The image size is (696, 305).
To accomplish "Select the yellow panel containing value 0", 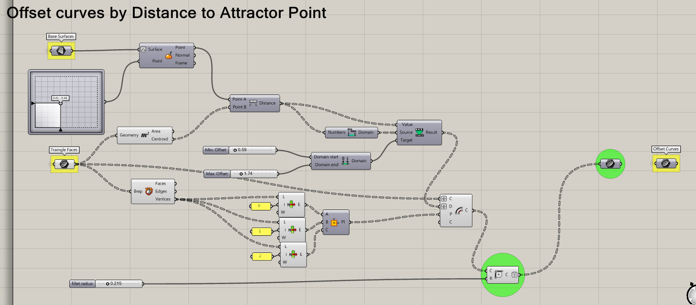I will 260,206.
